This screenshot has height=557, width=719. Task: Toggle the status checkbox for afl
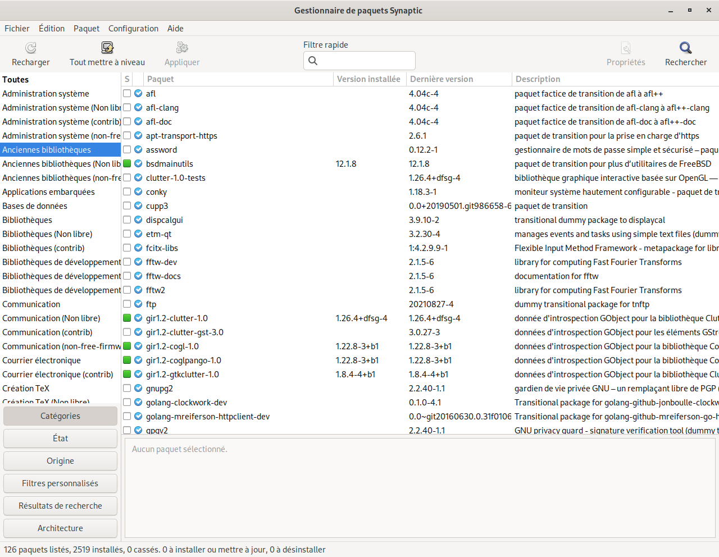coord(127,94)
